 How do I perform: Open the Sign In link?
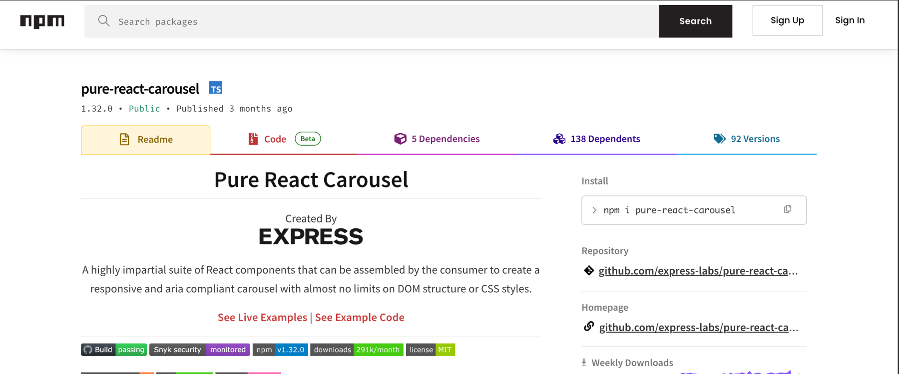click(850, 20)
